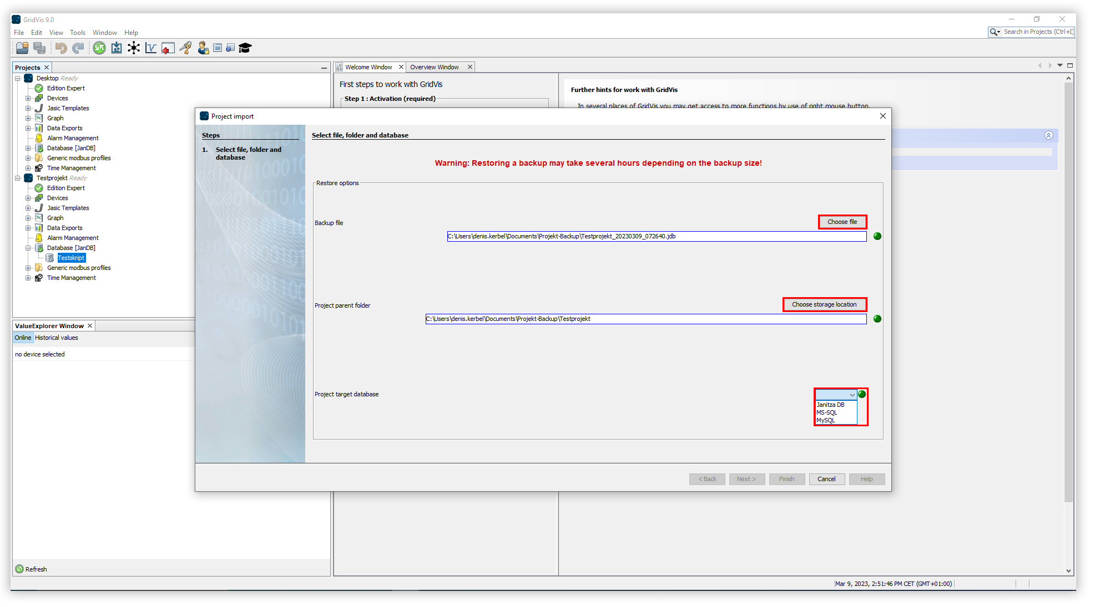Switch to the Online tab
The height and width of the screenshot is (607, 1095).
point(23,338)
